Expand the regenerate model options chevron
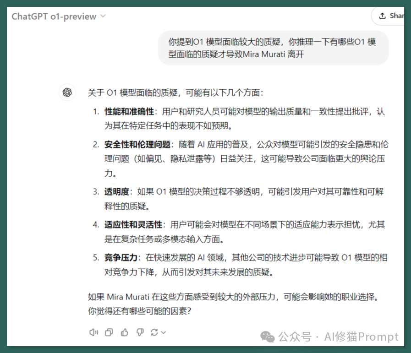This screenshot has width=411, height=353. 164,332
